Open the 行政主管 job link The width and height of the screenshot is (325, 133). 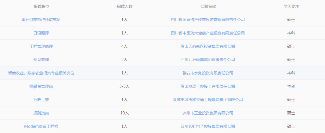click(x=41, y=100)
